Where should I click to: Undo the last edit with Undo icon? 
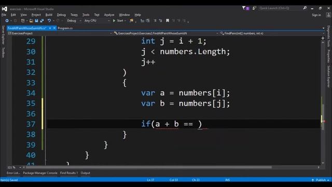click(49, 21)
